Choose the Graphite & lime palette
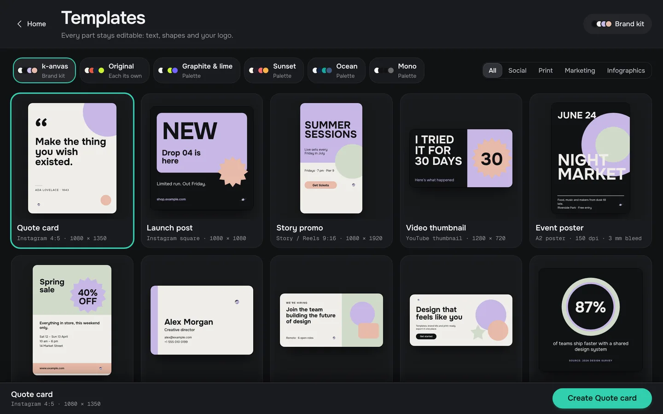Screen dimensions: 663x414 [197, 70]
